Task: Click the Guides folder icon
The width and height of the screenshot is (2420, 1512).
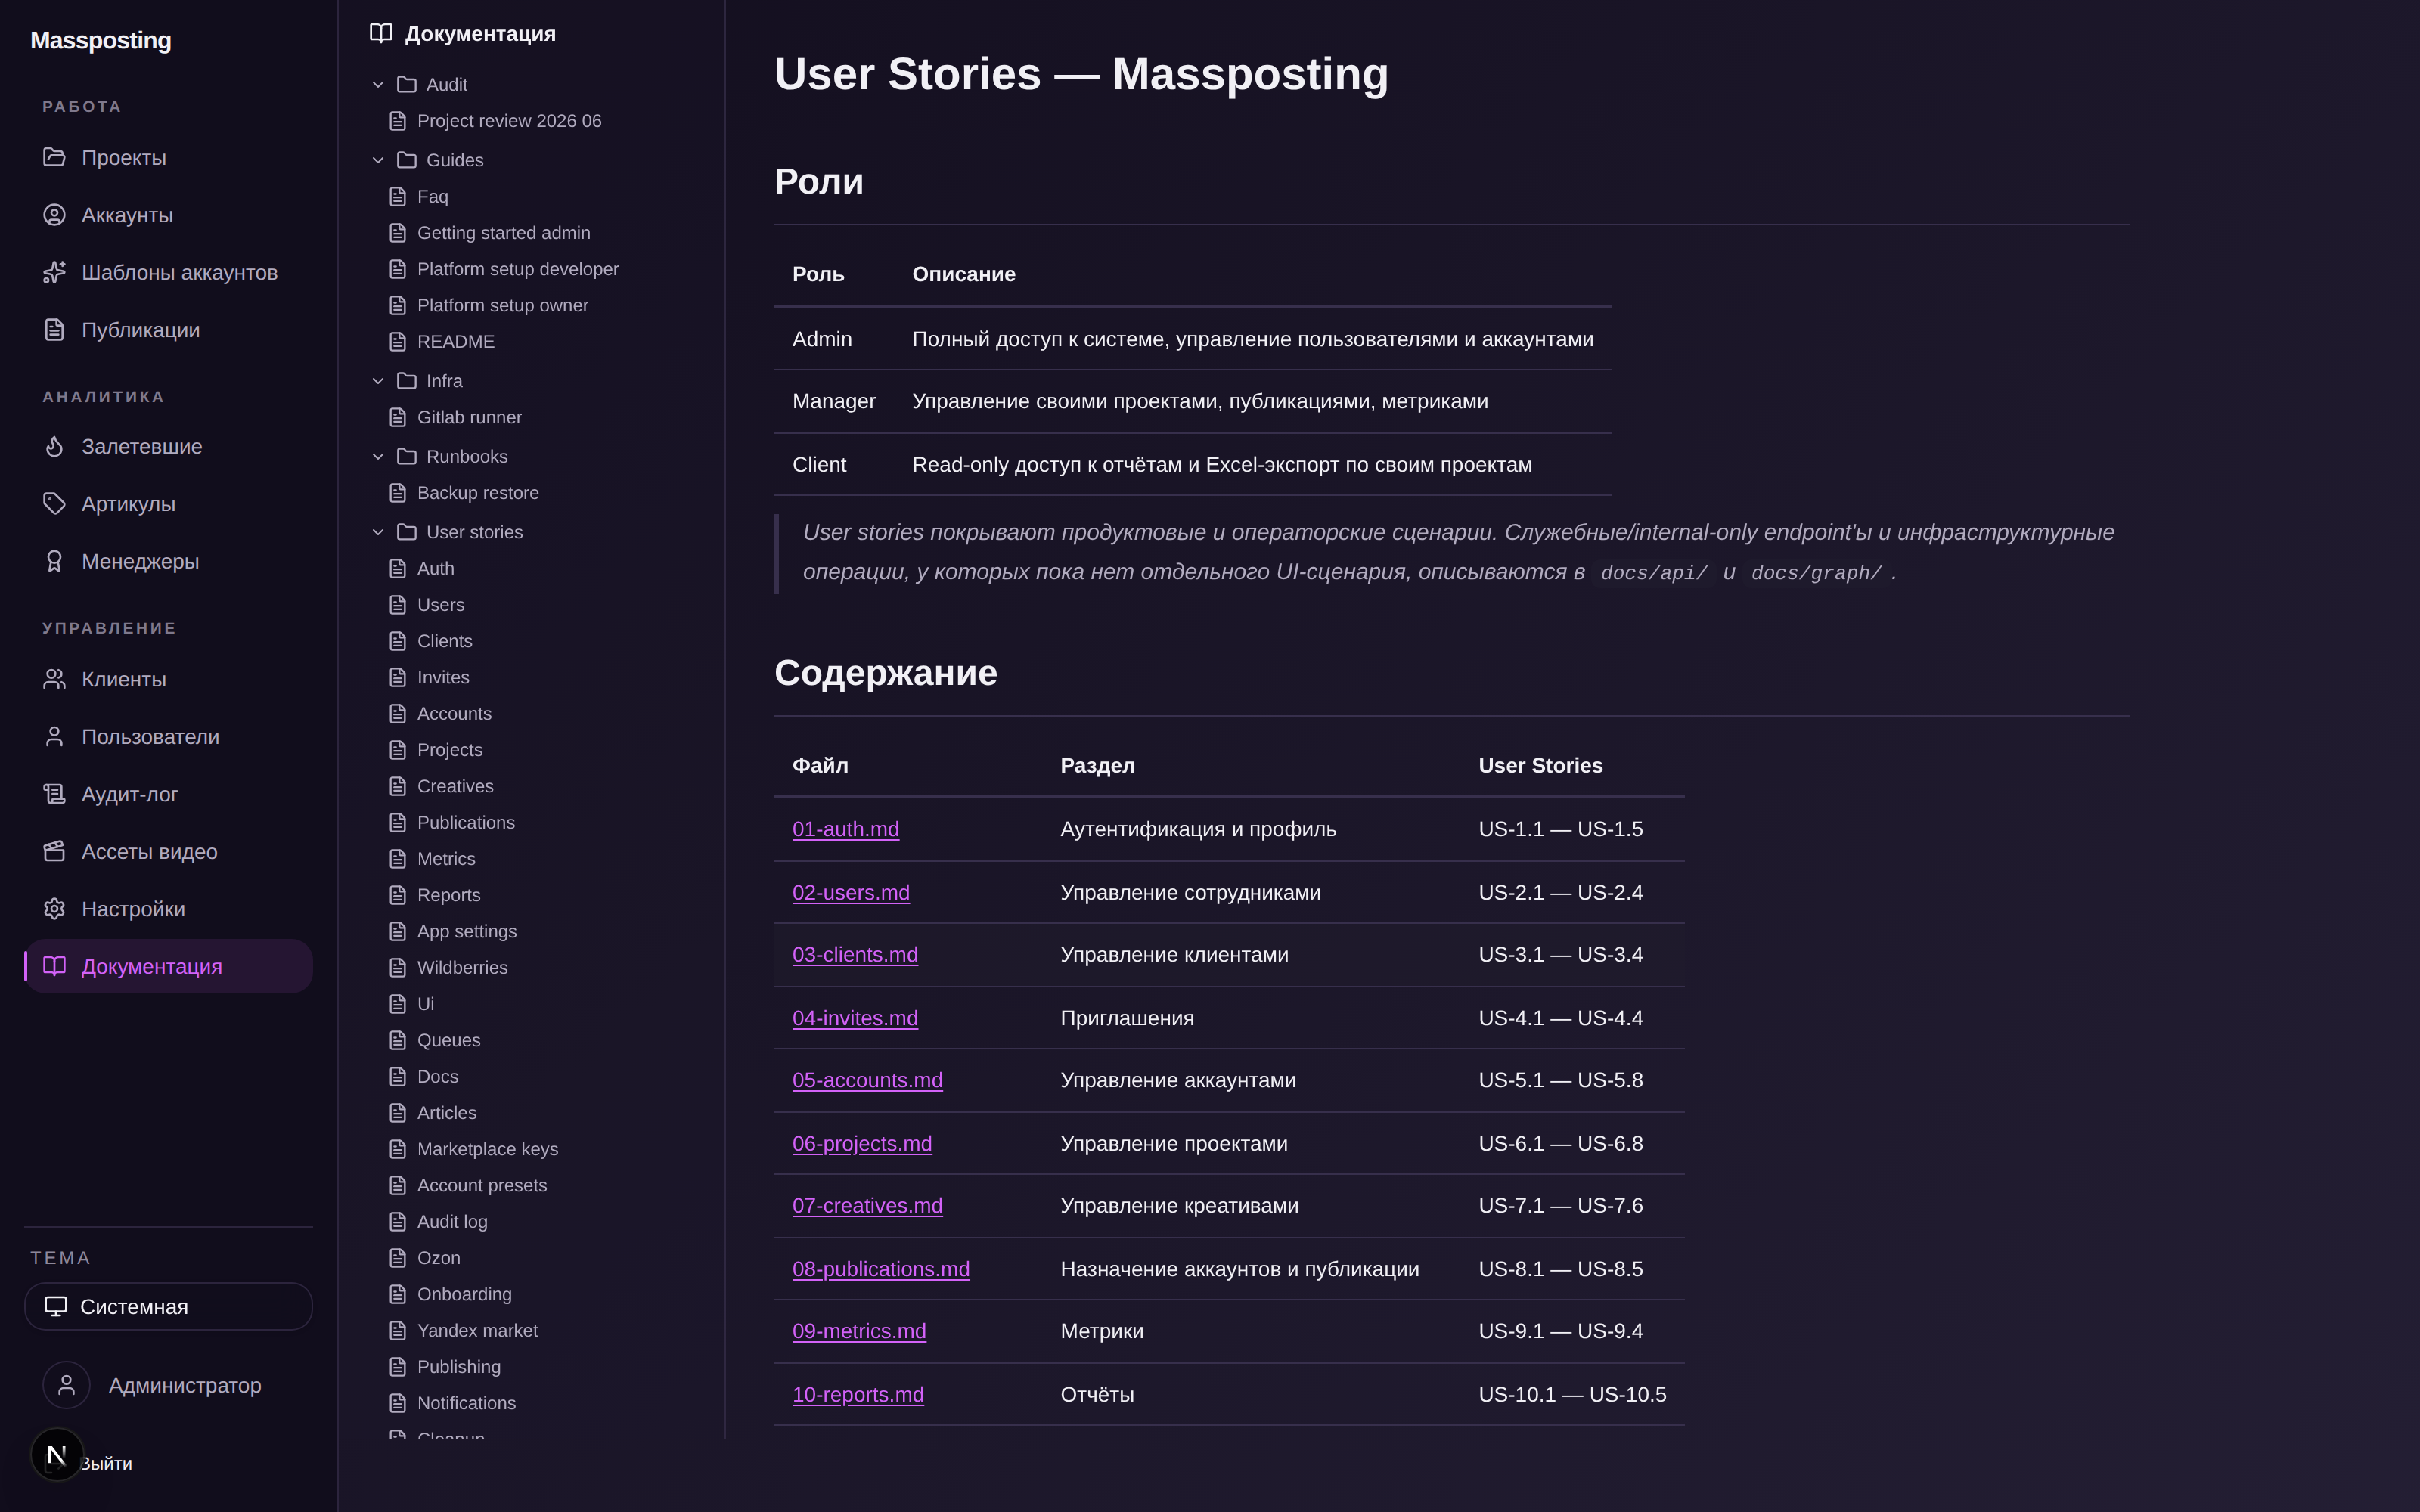Action: 406,160
